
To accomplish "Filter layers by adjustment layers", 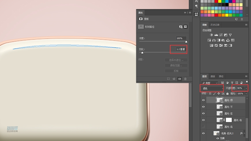I will [227, 82].
